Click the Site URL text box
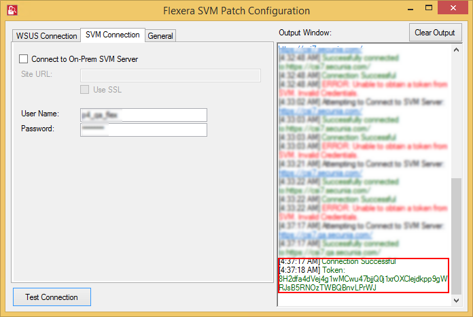 click(170, 75)
